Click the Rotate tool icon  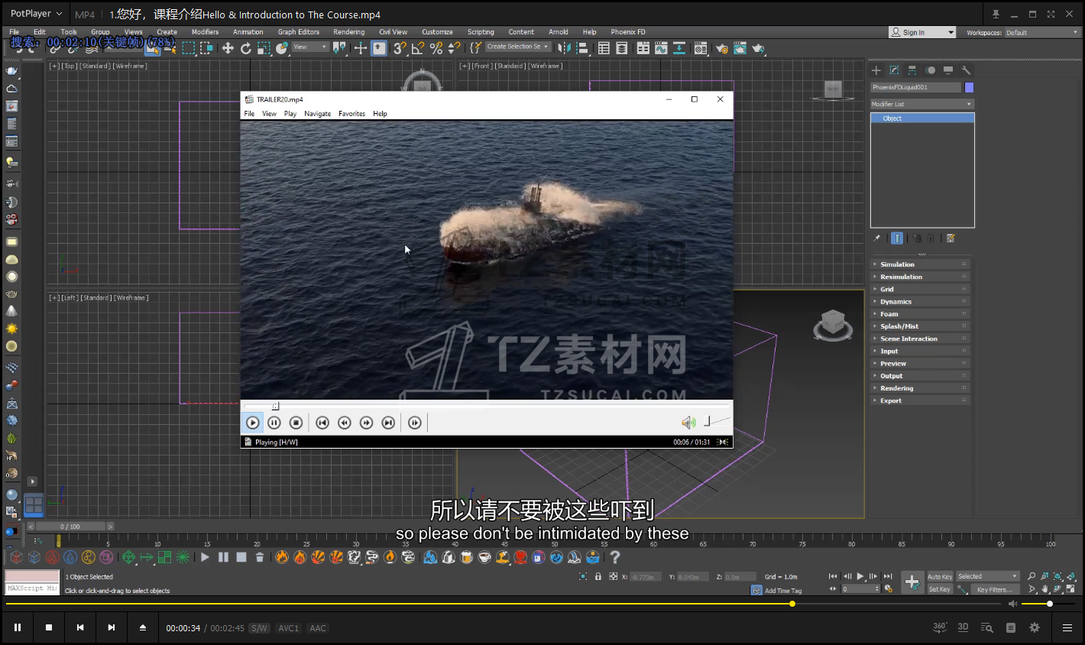pos(245,48)
